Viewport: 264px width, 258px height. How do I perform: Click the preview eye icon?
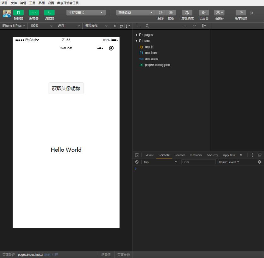pos(171,13)
